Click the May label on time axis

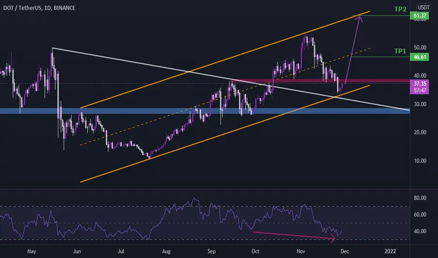31,251
